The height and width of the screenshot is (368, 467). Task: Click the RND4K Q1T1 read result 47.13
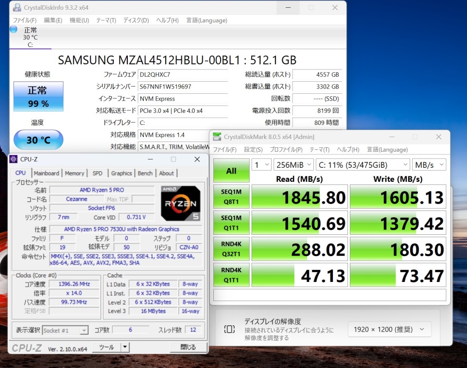(x=300, y=275)
